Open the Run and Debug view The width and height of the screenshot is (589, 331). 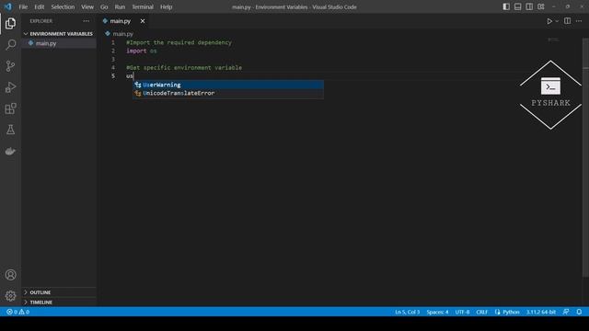click(x=10, y=87)
